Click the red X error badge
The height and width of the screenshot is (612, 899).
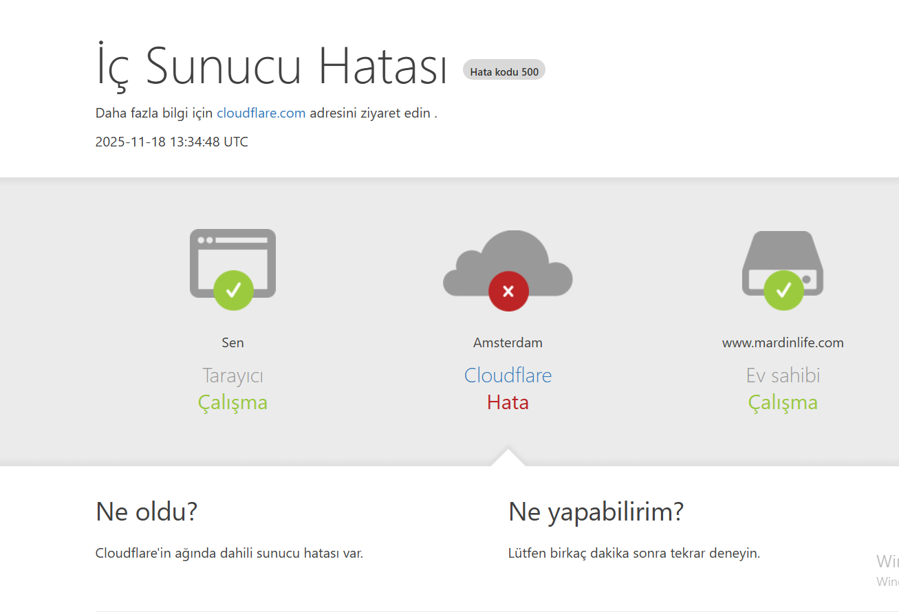508,292
